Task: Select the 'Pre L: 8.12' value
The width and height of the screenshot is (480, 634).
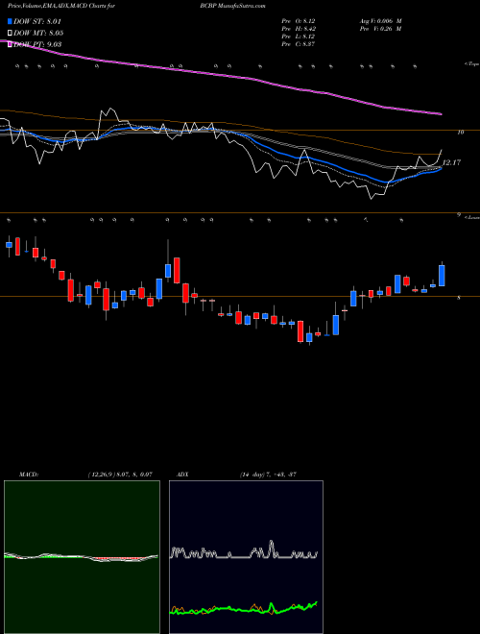Action: click(x=299, y=37)
